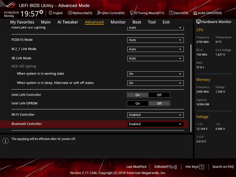This screenshot has height=177, width=236.
Task: Click the CPU temperature 51°C value
Action: (218, 42)
